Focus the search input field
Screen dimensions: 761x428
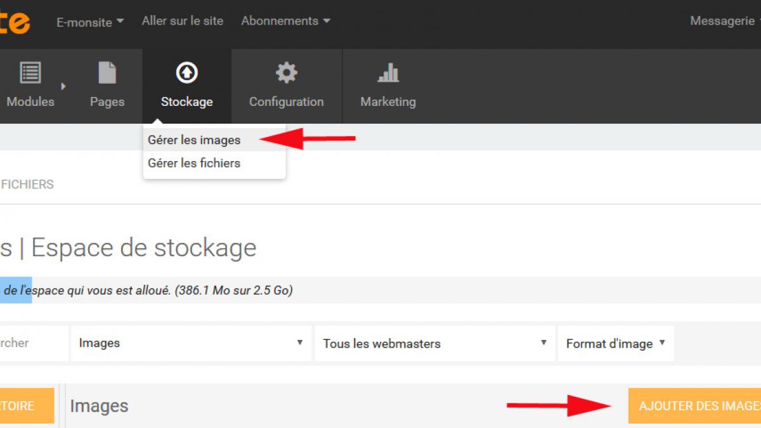pyautogui.click(x=33, y=343)
